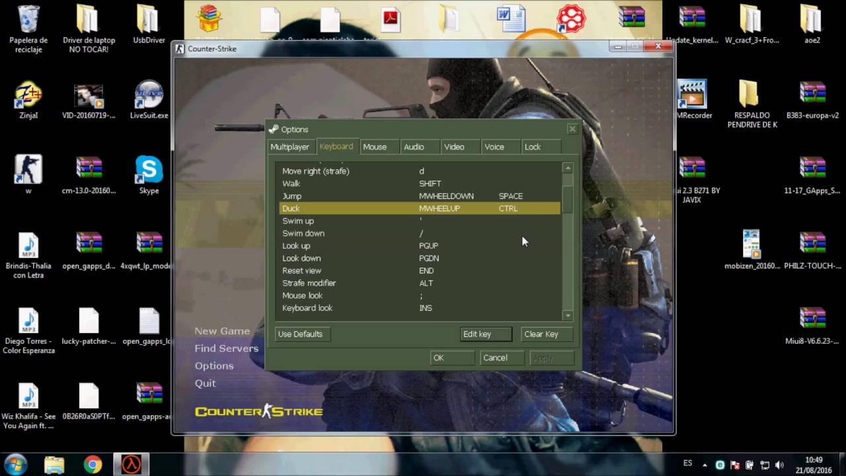Click the Clear Key button
Screen dimensions: 846x476
pyautogui.click(x=546, y=334)
